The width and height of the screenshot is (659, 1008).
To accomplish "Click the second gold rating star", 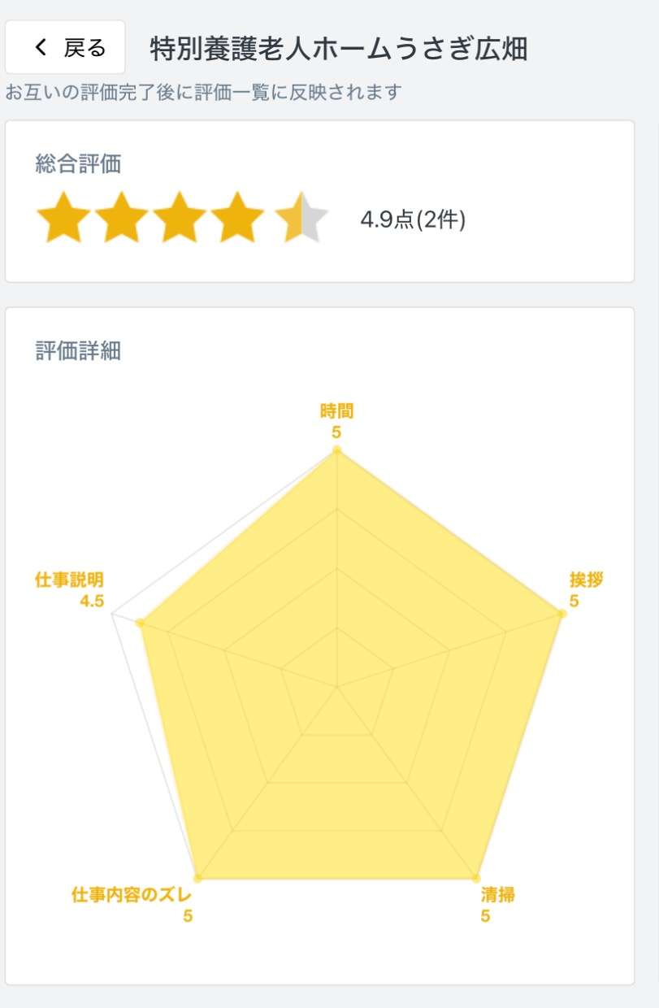I will 122,217.
